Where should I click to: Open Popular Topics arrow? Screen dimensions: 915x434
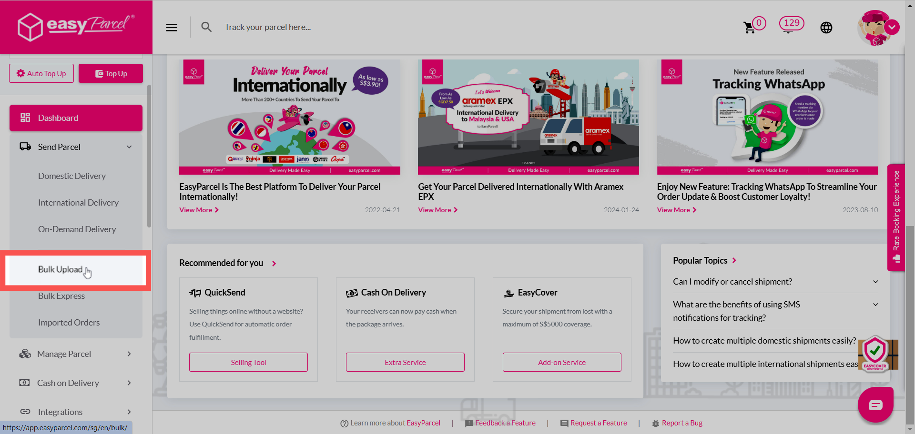[734, 260]
